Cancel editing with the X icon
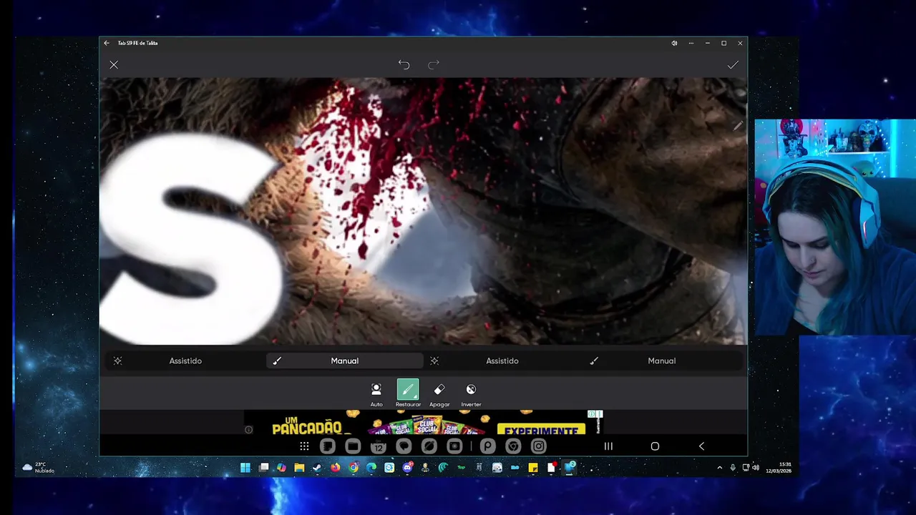916x515 pixels. 114,65
